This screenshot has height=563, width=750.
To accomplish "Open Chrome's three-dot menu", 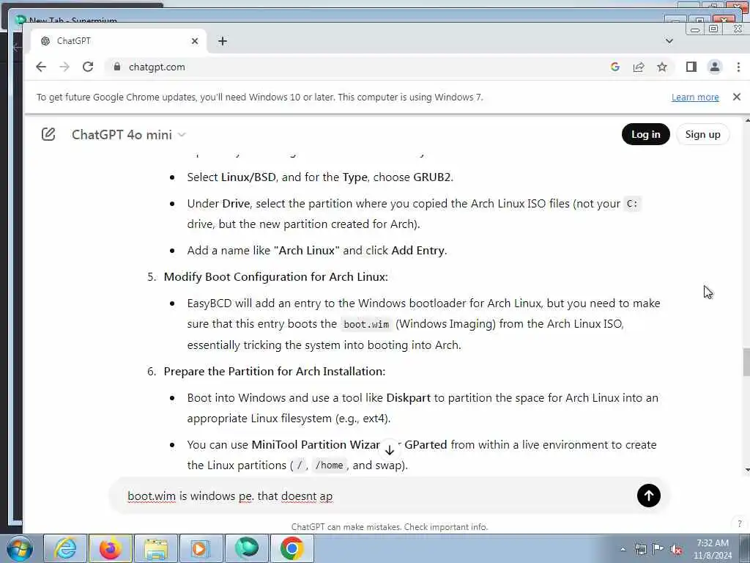I will (738, 67).
